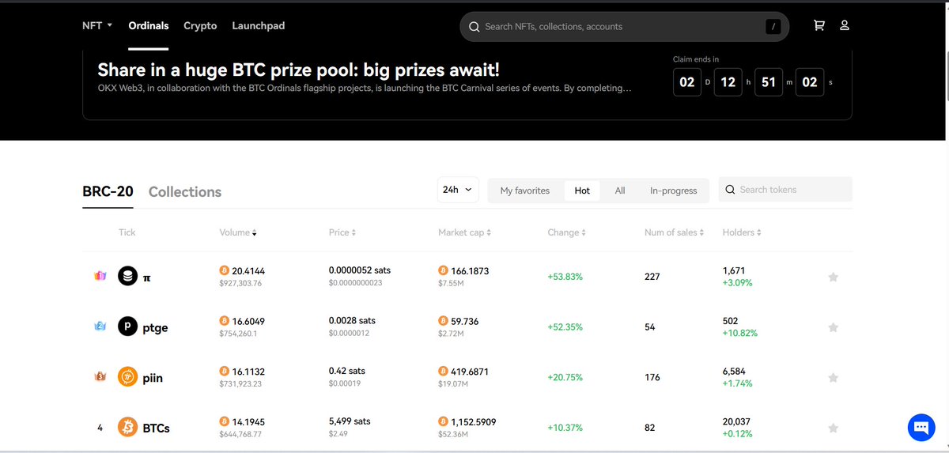The image size is (949, 453).
Task: Click the rank two badge beside ptge
Action: tap(100, 327)
